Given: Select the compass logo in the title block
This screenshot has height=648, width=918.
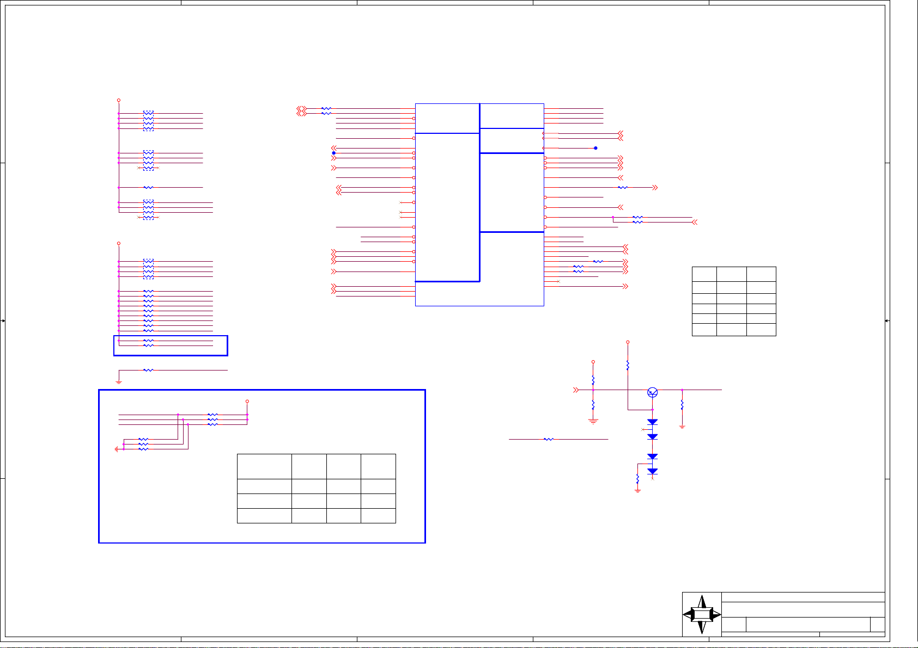Looking at the screenshot, I should point(702,615).
